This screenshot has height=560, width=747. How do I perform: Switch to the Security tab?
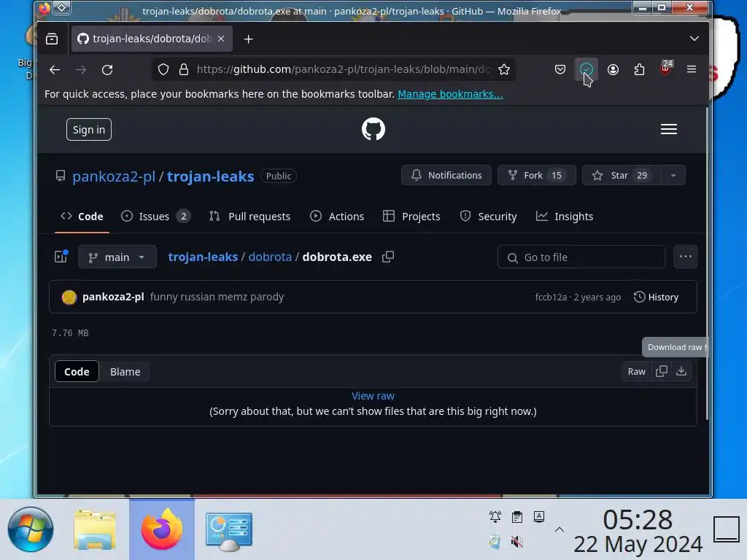[x=488, y=216]
